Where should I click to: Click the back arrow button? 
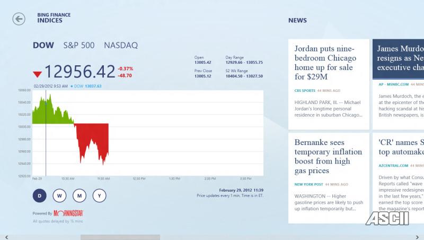pyautogui.click(x=19, y=19)
